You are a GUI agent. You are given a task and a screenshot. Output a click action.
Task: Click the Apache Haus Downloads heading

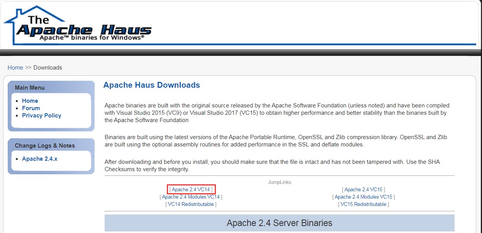click(152, 85)
